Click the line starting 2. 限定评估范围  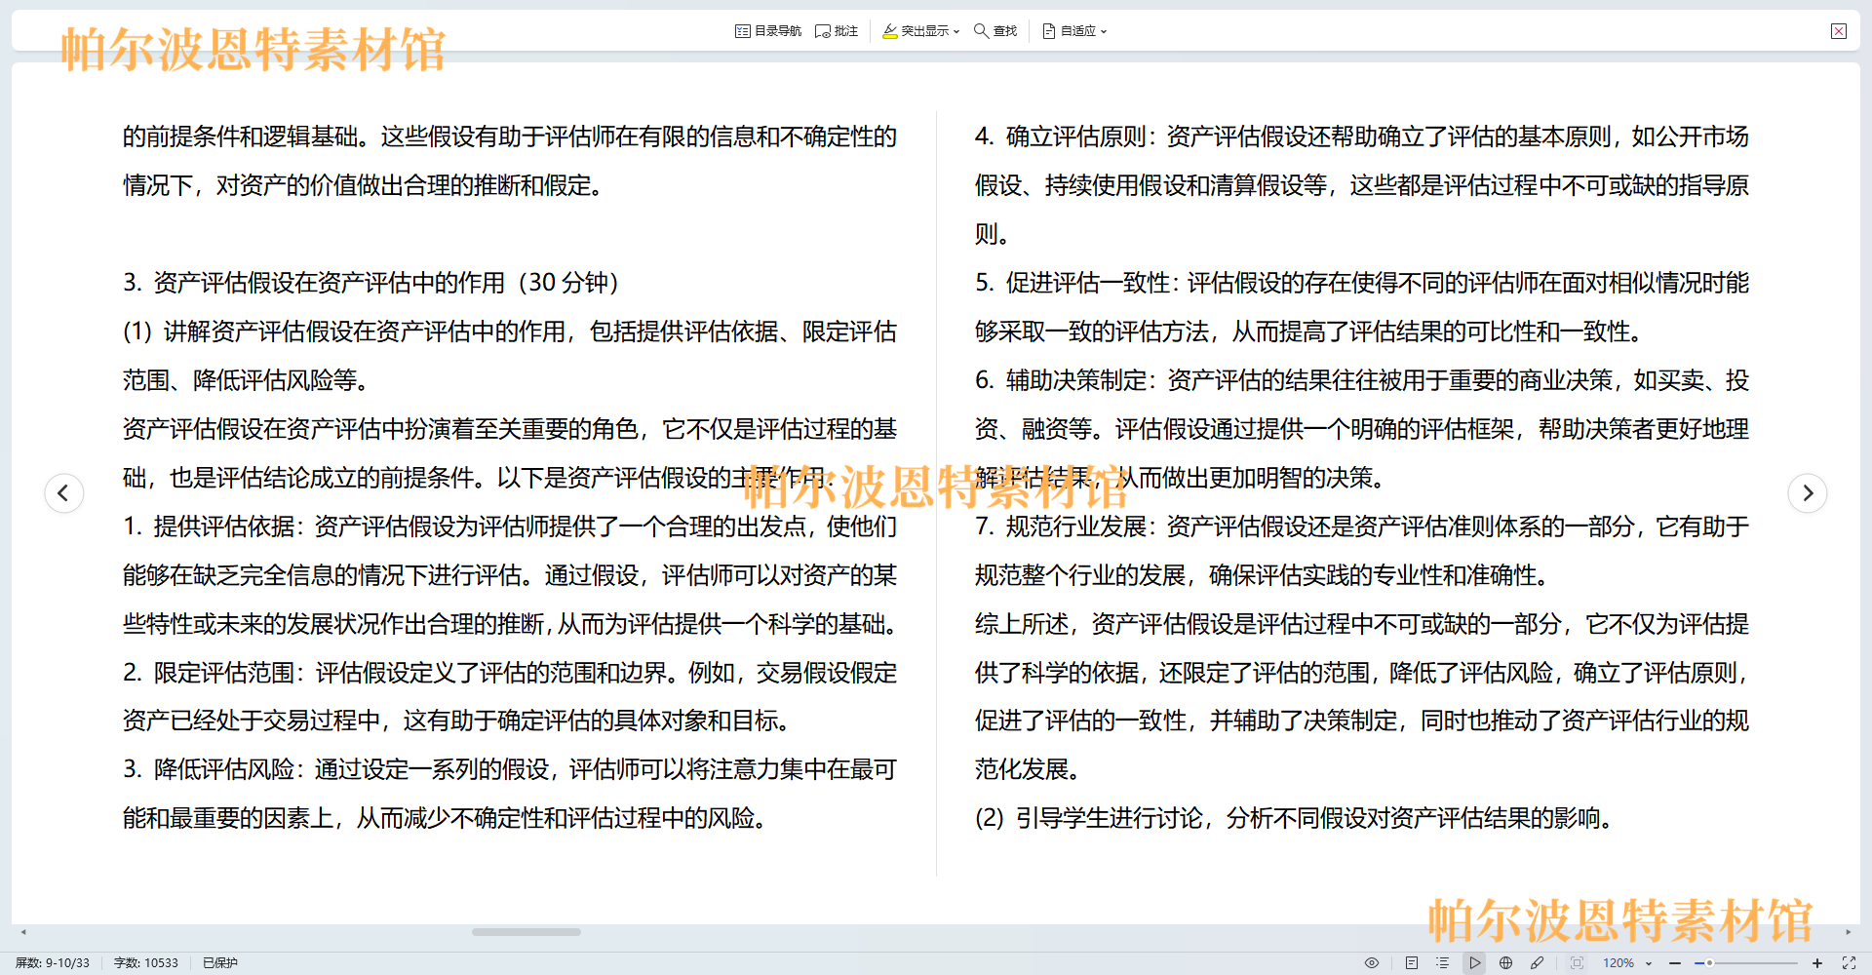[510, 673]
